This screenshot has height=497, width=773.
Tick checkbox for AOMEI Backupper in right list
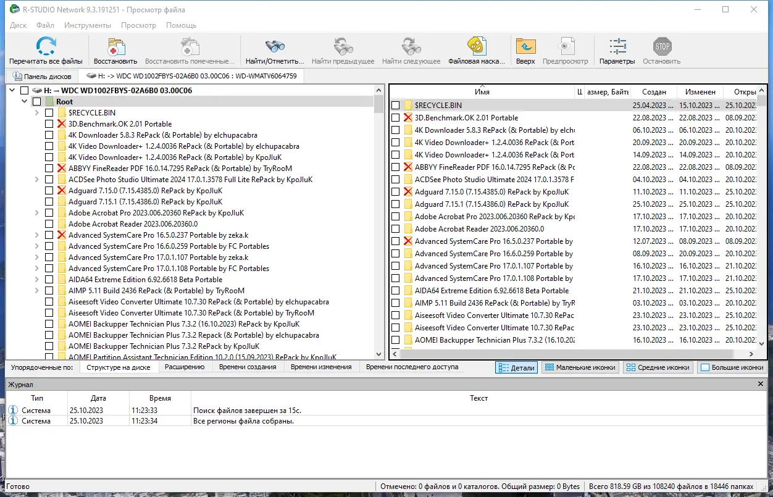tap(396, 340)
